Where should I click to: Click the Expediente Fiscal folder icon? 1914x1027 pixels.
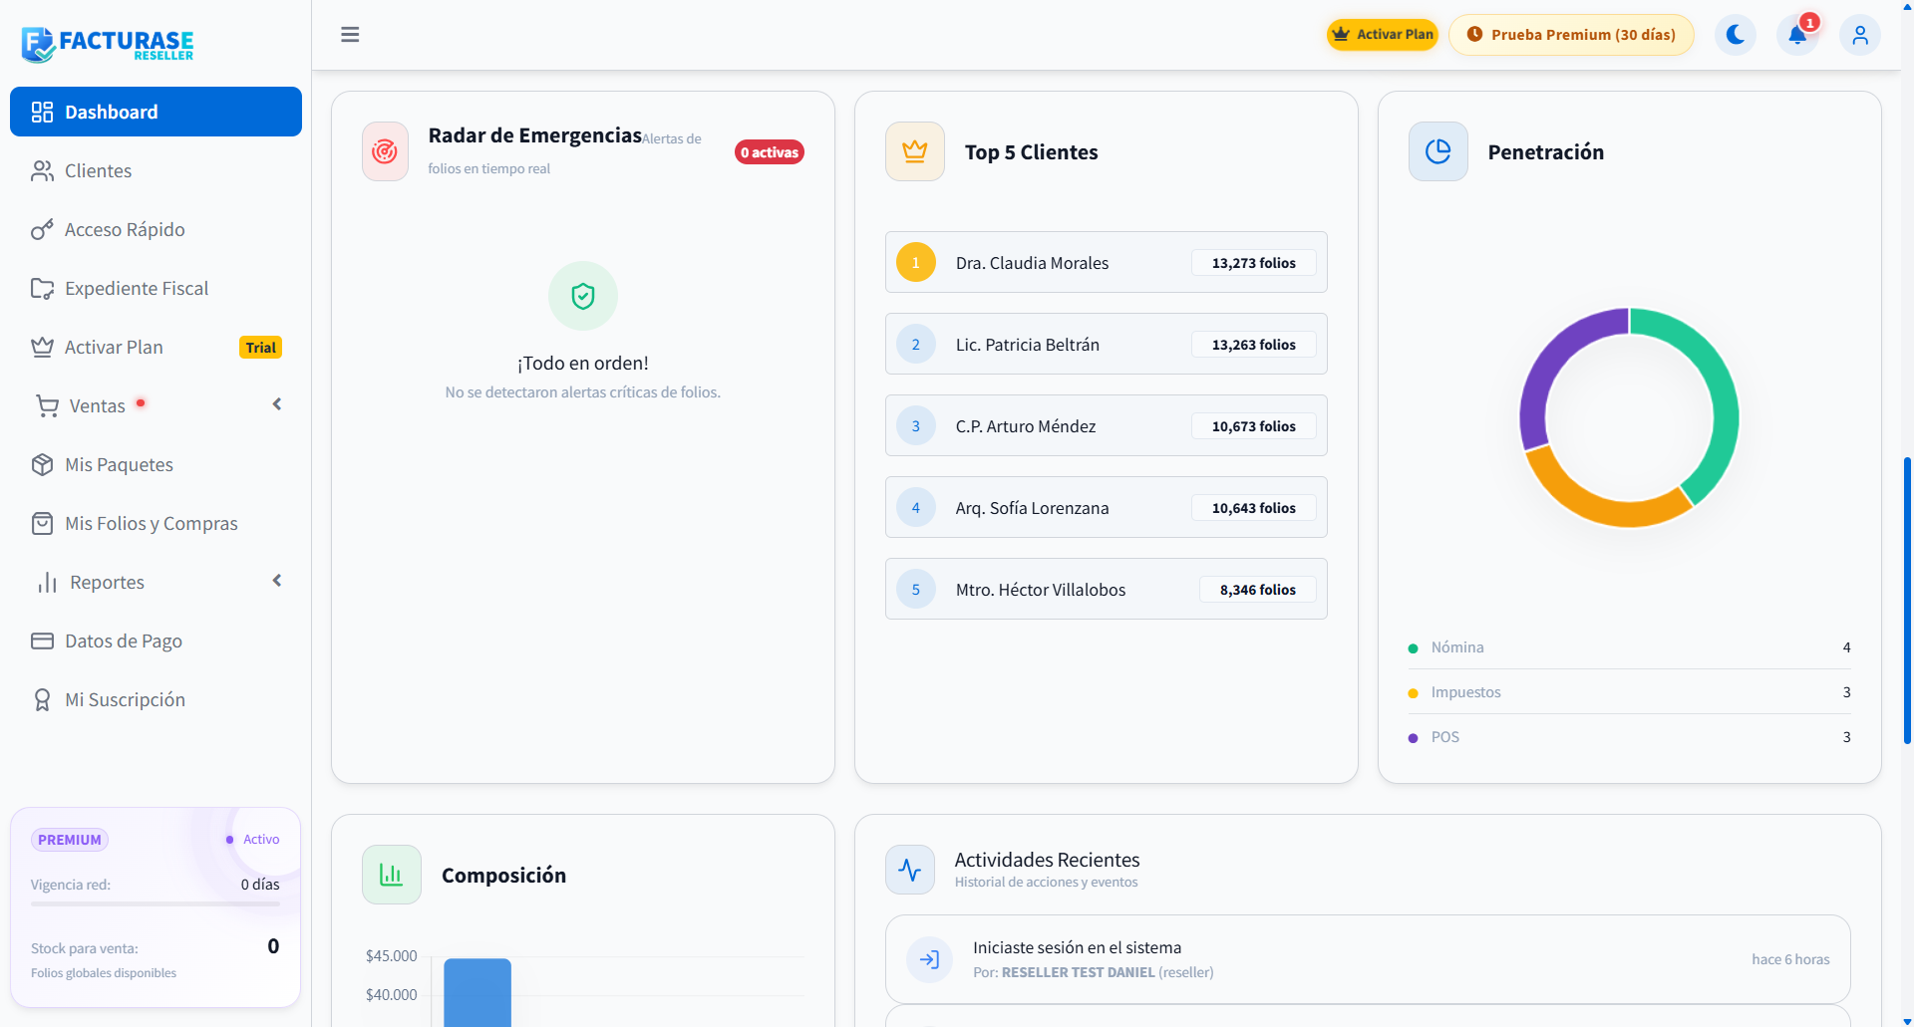click(42, 289)
